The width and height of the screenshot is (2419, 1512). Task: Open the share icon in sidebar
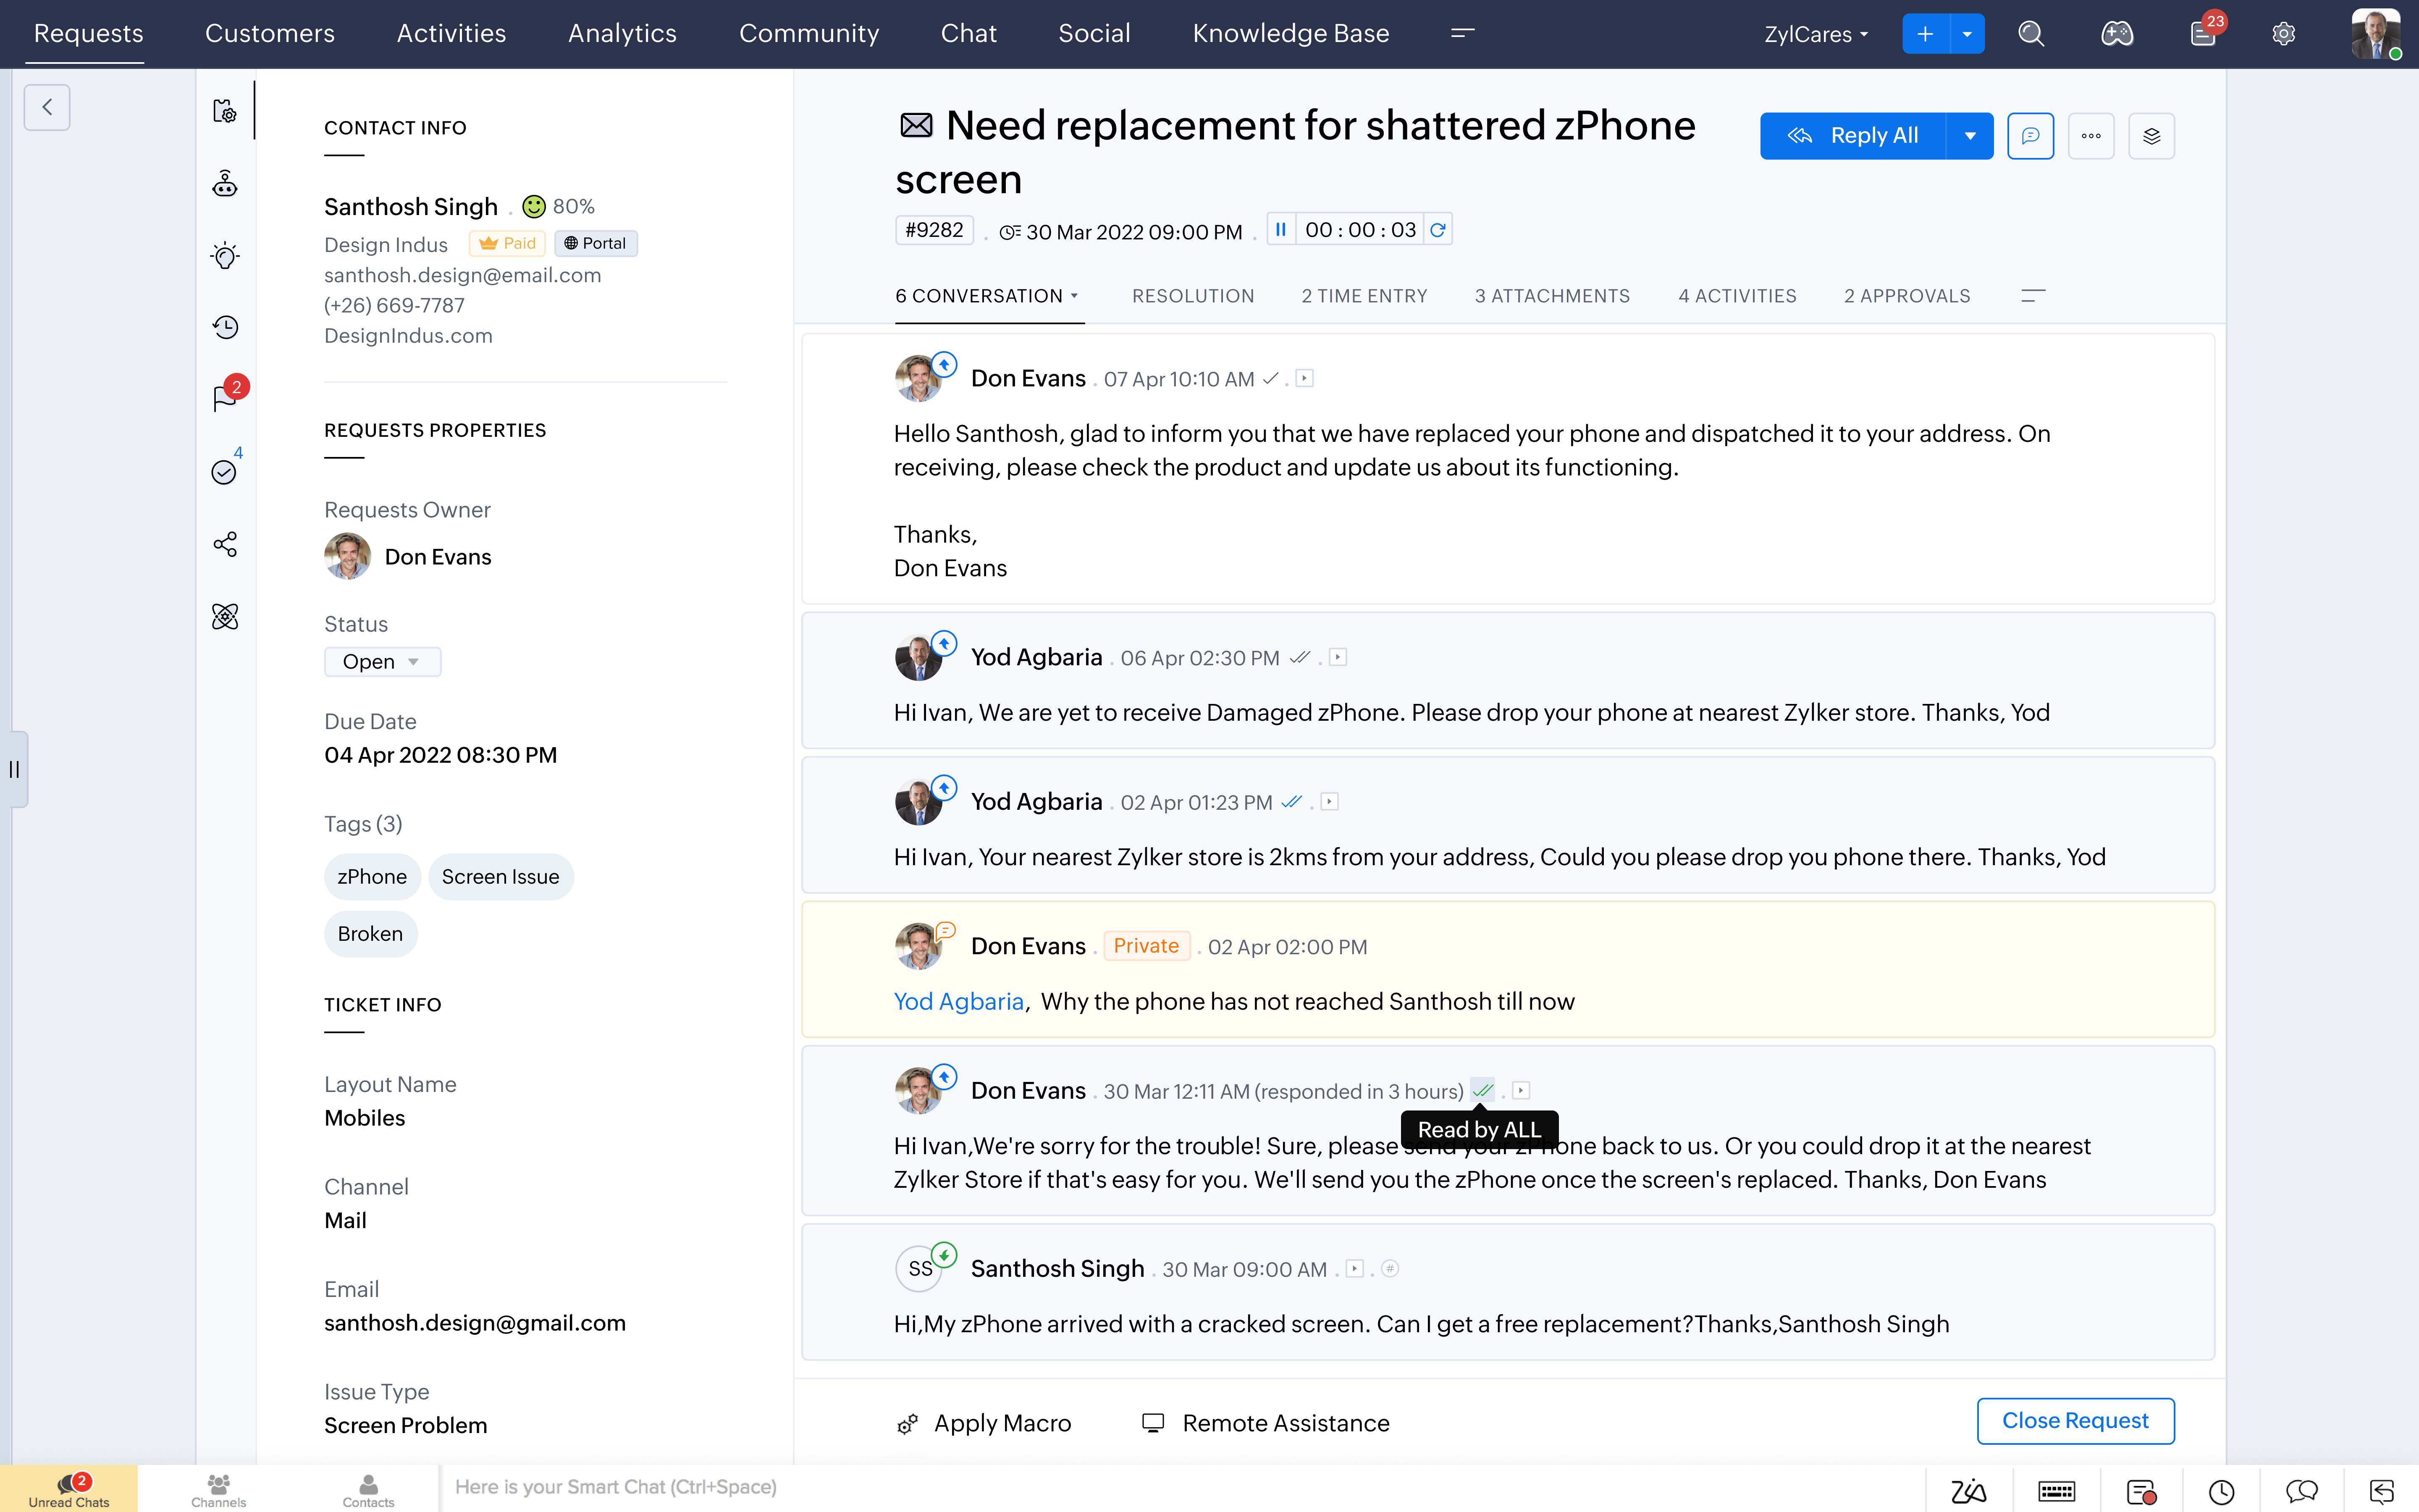(x=225, y=544)
